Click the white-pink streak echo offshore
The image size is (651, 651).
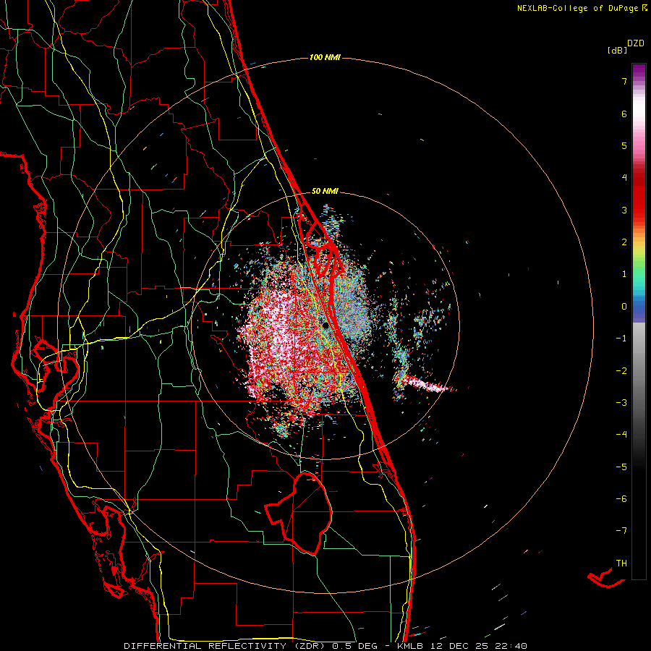428,384
